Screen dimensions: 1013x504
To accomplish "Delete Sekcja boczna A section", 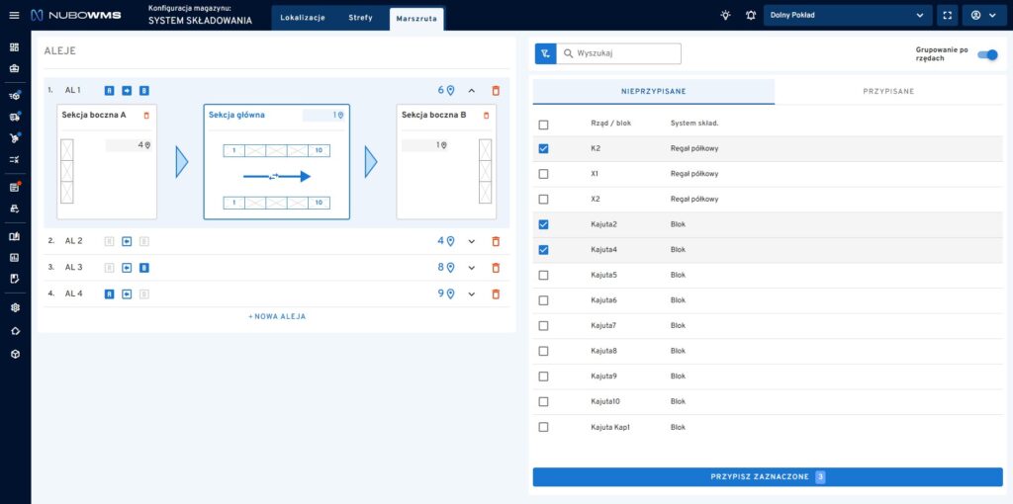I will pos(146,116).
